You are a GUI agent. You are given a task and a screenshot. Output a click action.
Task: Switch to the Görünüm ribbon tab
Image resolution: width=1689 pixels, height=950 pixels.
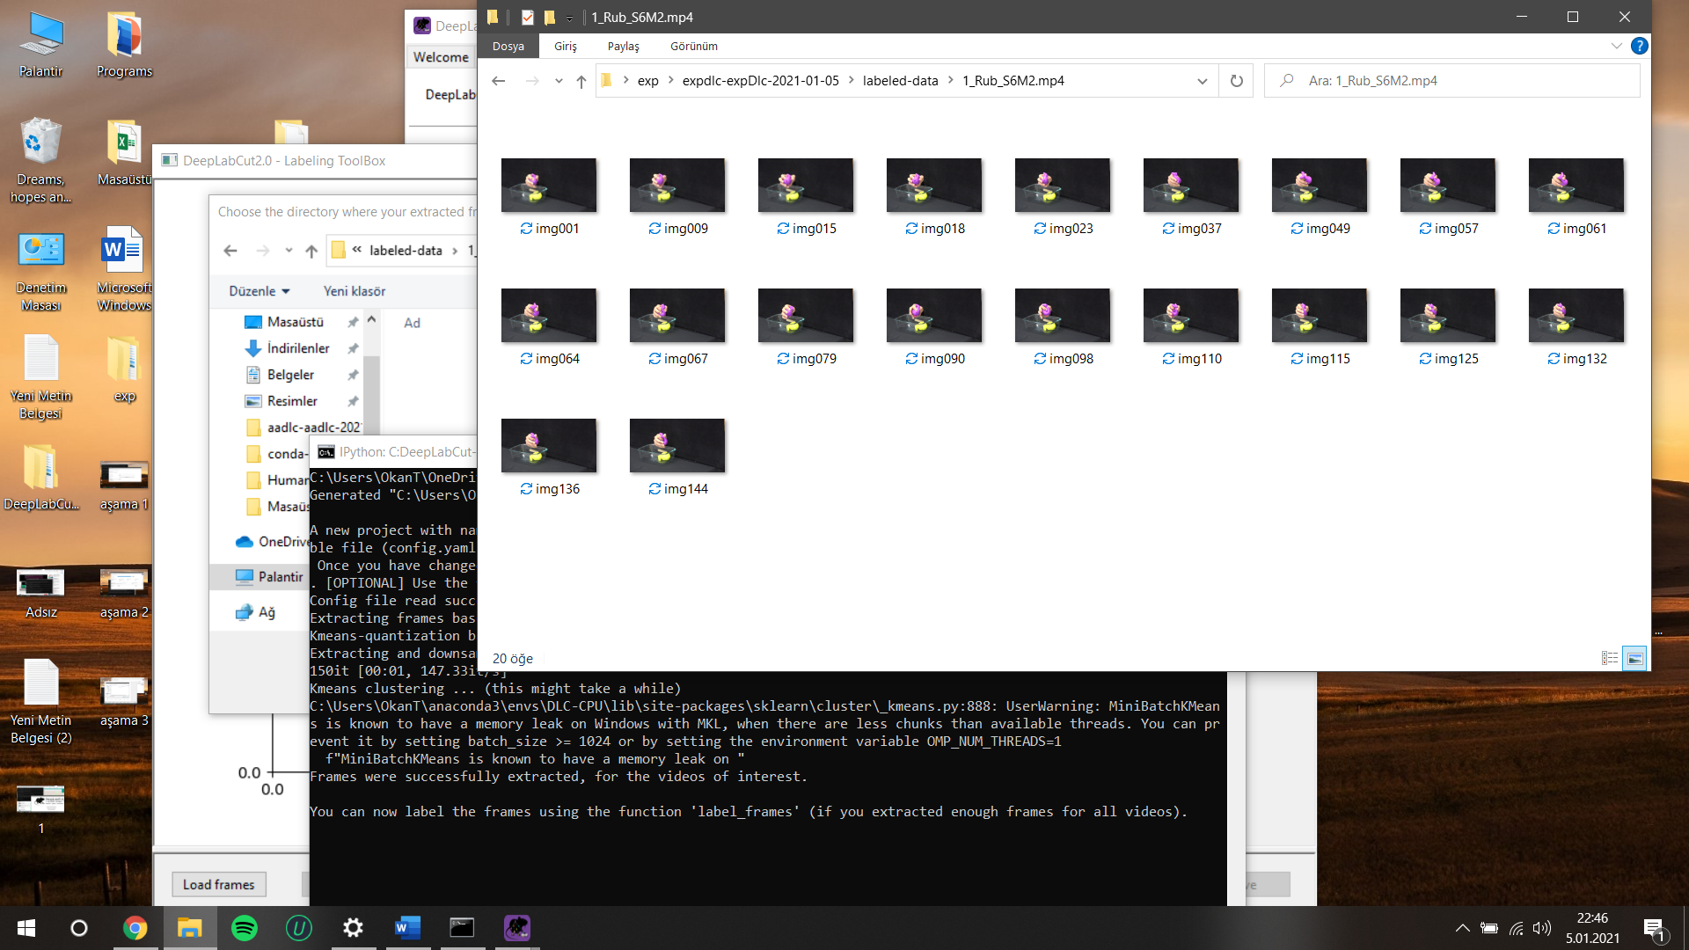tap(693, 46)
